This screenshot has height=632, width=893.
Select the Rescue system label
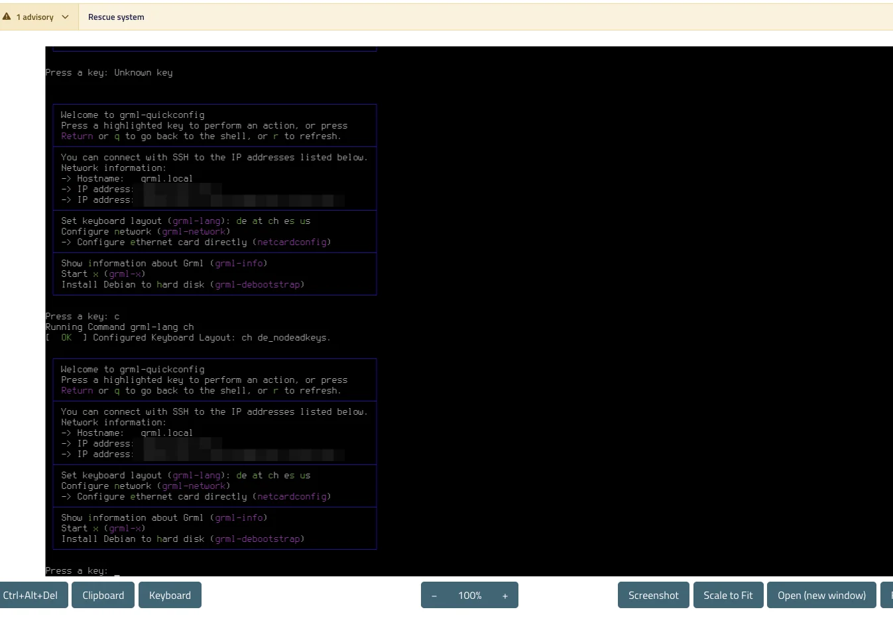(x=116, y=17)
